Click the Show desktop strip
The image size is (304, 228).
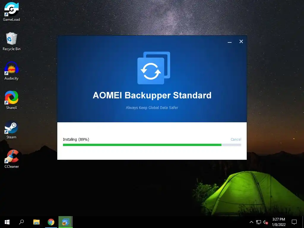click(x=303, y=222)
